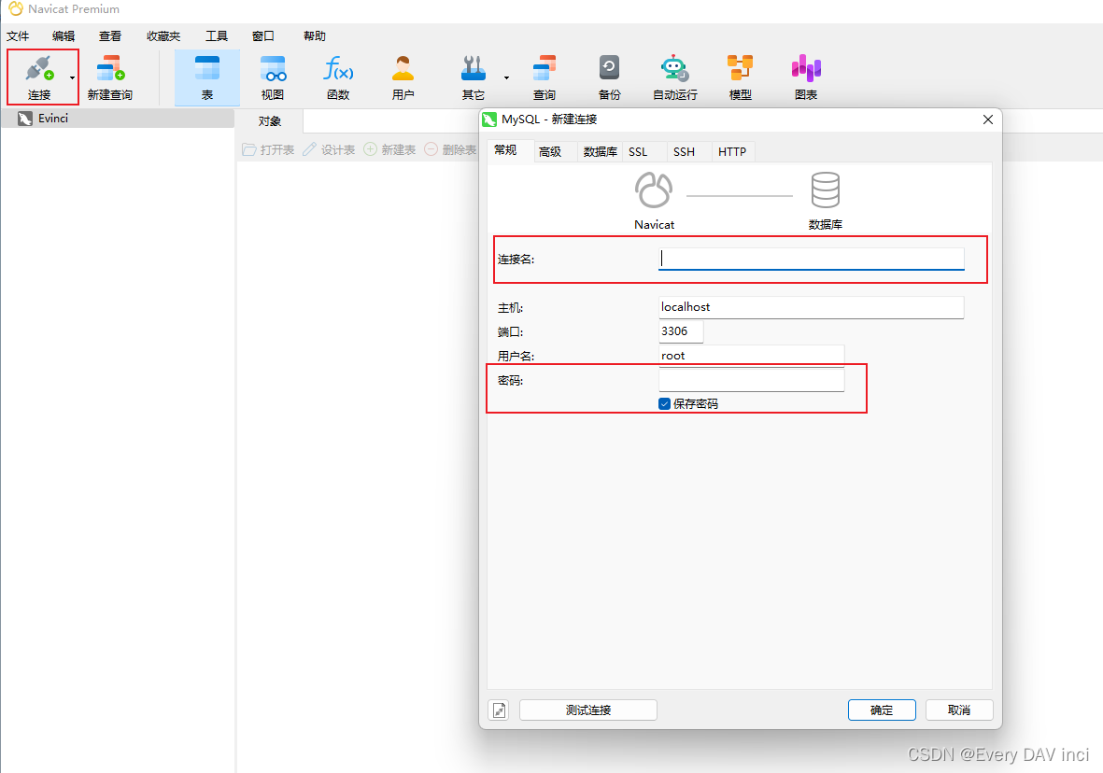This screenshot has height=773, width=1103.
Task: Open the 窗口 menu
Action: click(x=263, y=35)
